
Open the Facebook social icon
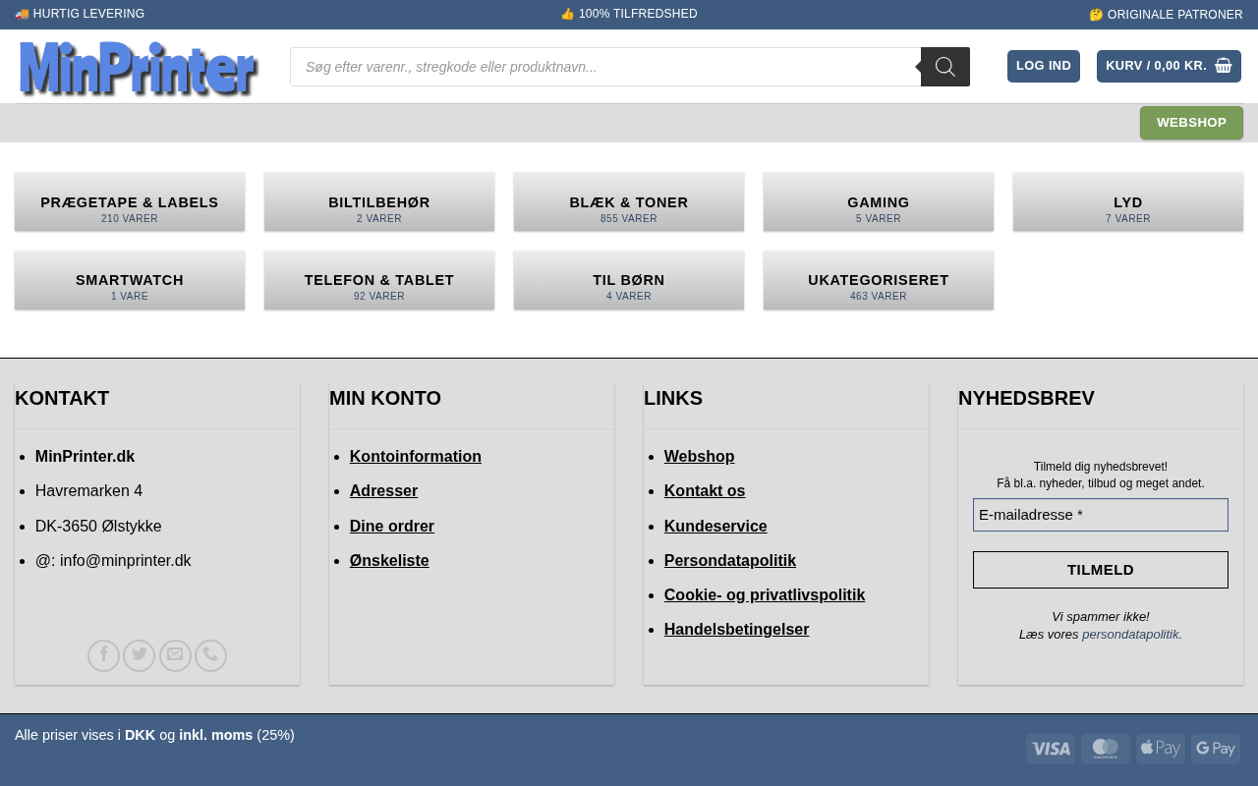tap(103, 655)
